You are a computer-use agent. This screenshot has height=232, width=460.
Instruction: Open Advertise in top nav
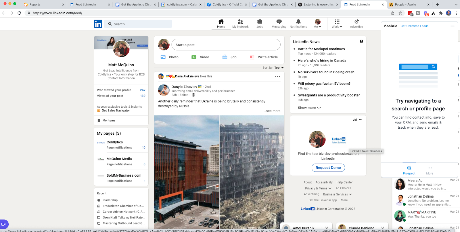(356, 24)
